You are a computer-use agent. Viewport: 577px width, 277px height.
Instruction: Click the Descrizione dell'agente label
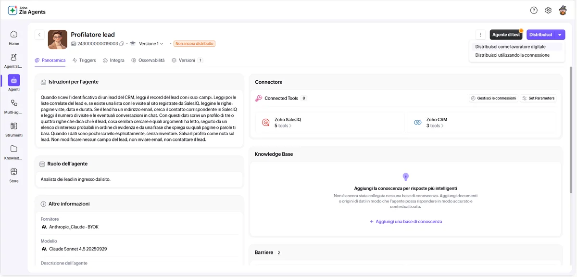pyautogui.click(x=64, y=264)
